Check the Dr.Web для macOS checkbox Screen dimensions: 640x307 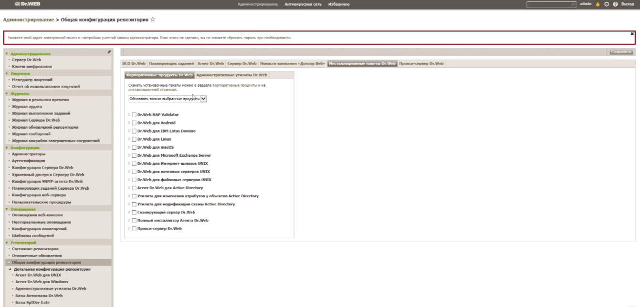coord(134,147)
